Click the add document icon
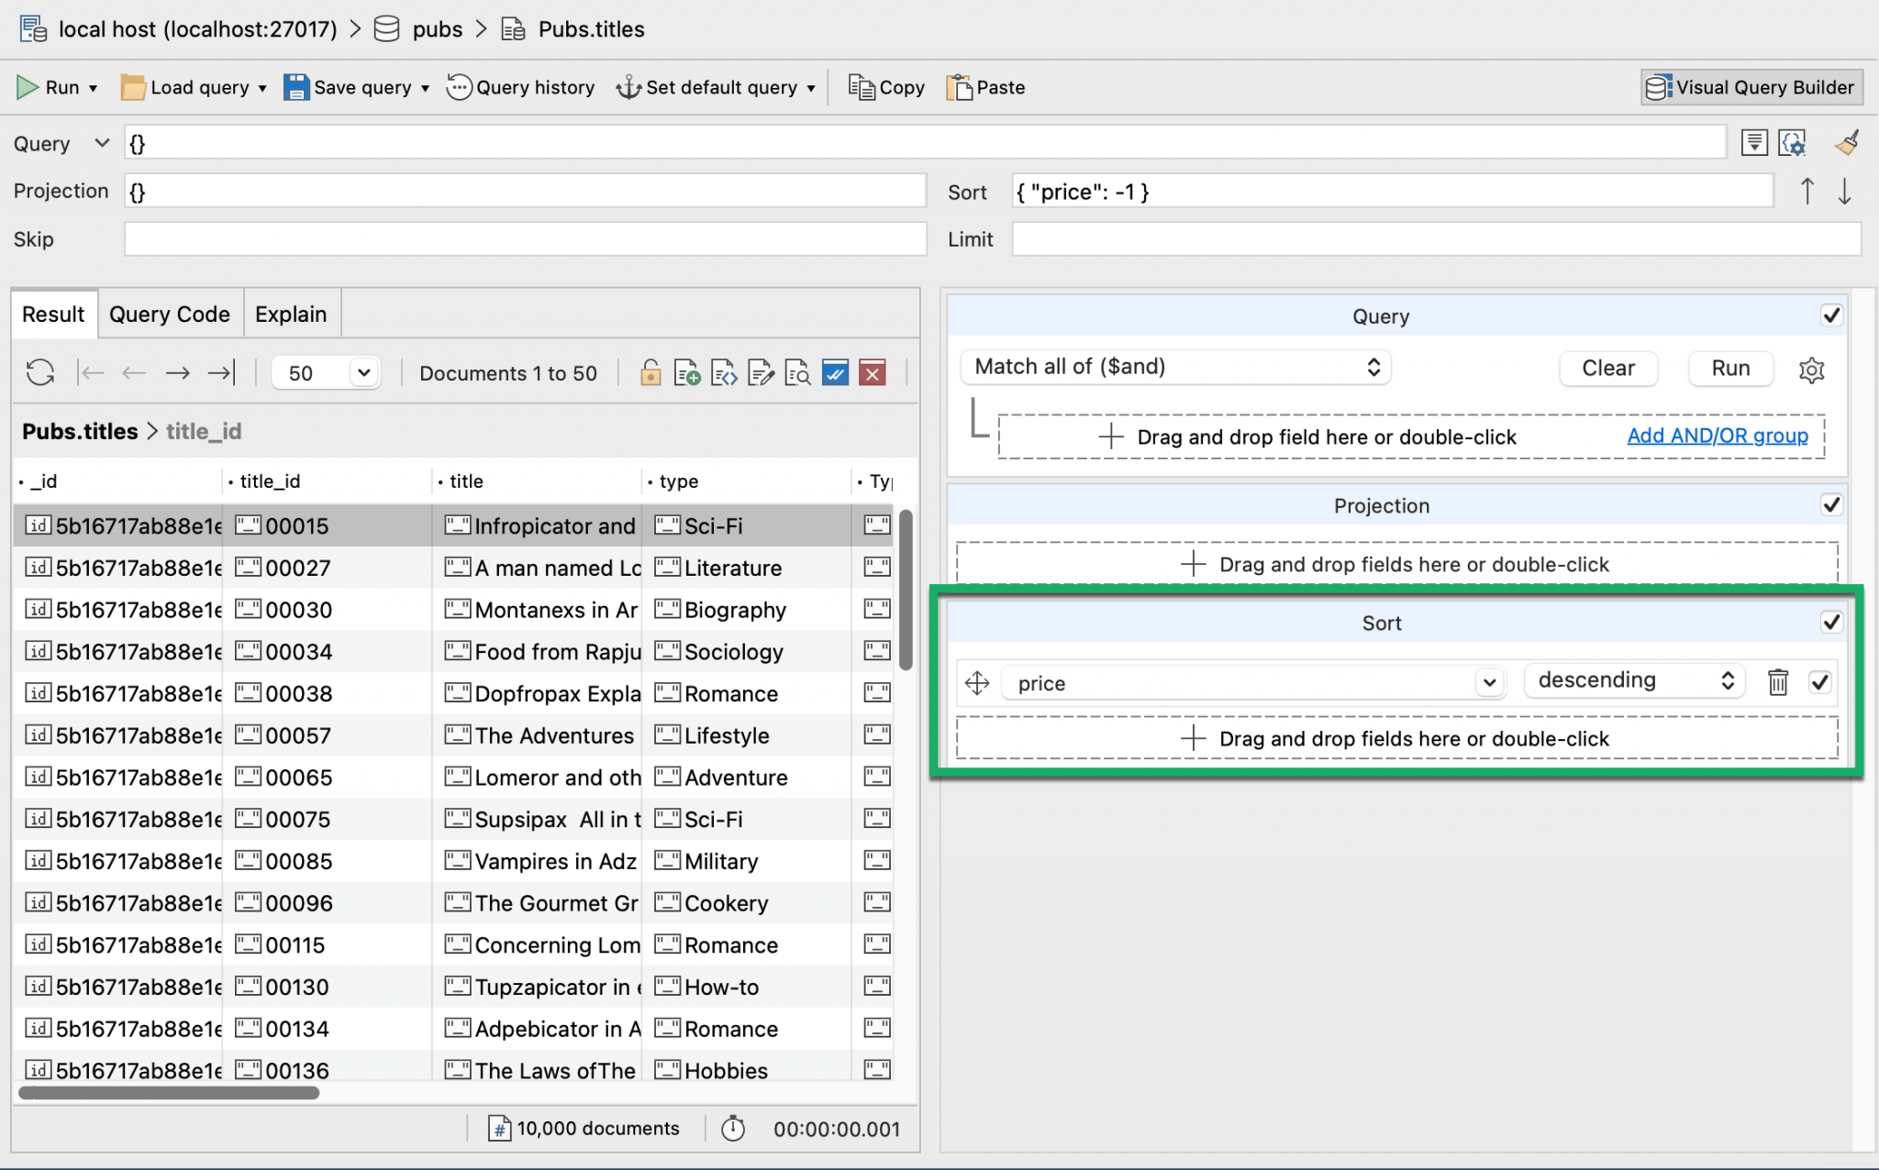This screenshot has height=1170, width=1879. pyautogui.click(x=686, y=372)
